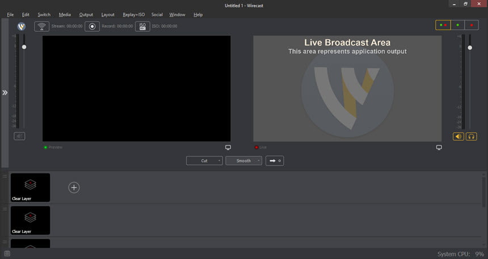The width and height of the screenshot is (488, 259).
Task: Open the File menu
Action: tap(10, 15)
